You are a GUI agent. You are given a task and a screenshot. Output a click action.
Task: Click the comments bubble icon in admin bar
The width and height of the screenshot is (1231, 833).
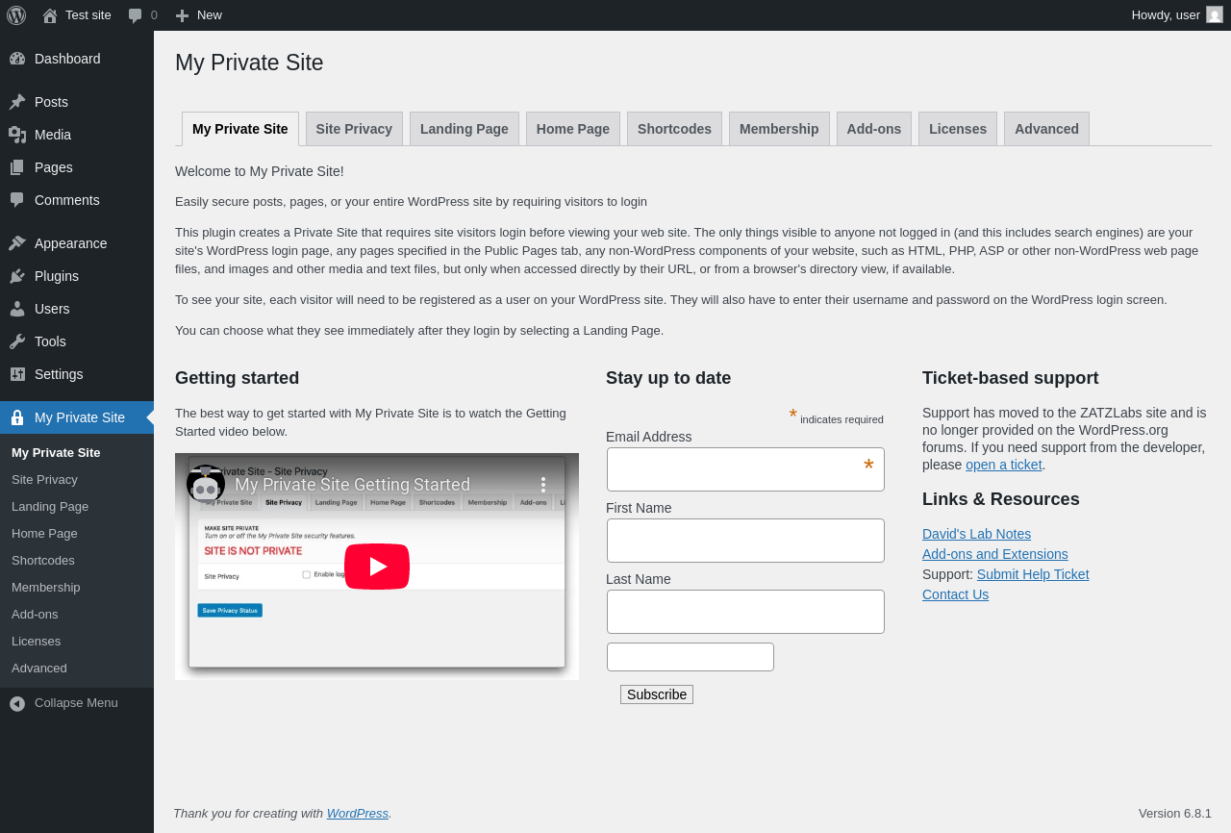click(x=136, y=15)
